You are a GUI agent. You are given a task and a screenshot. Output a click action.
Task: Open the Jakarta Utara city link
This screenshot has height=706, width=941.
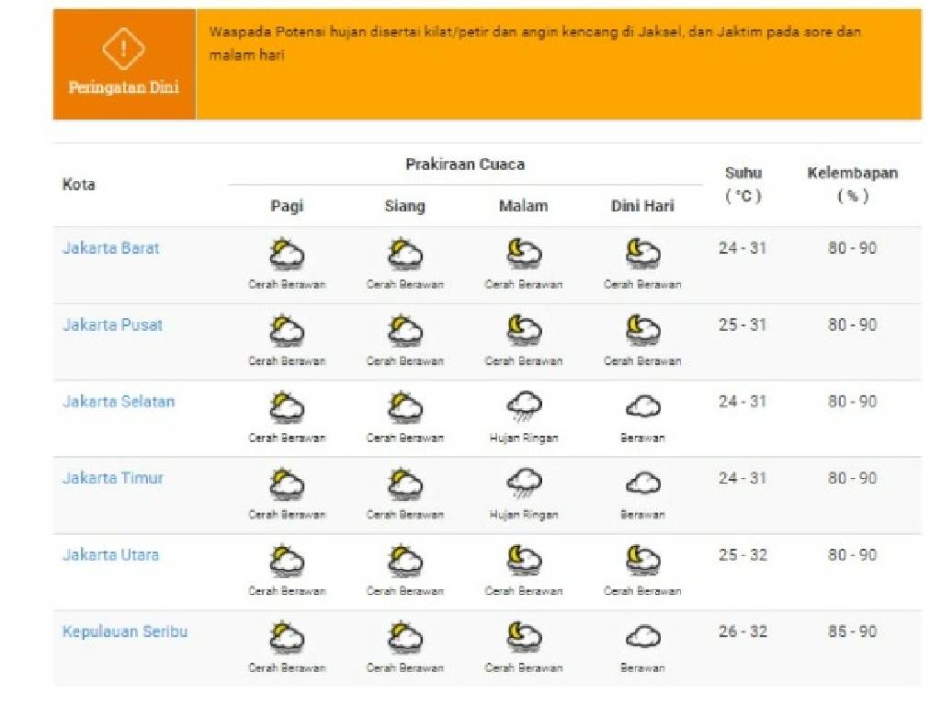tap(111, 554)
